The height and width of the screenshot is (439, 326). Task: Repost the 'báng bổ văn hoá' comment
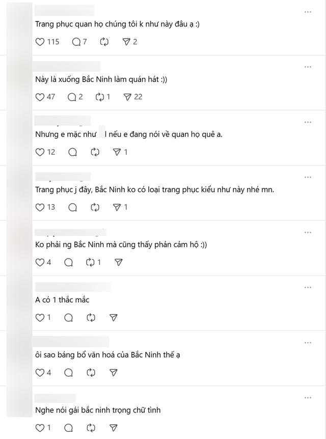[x=91, y=372]
